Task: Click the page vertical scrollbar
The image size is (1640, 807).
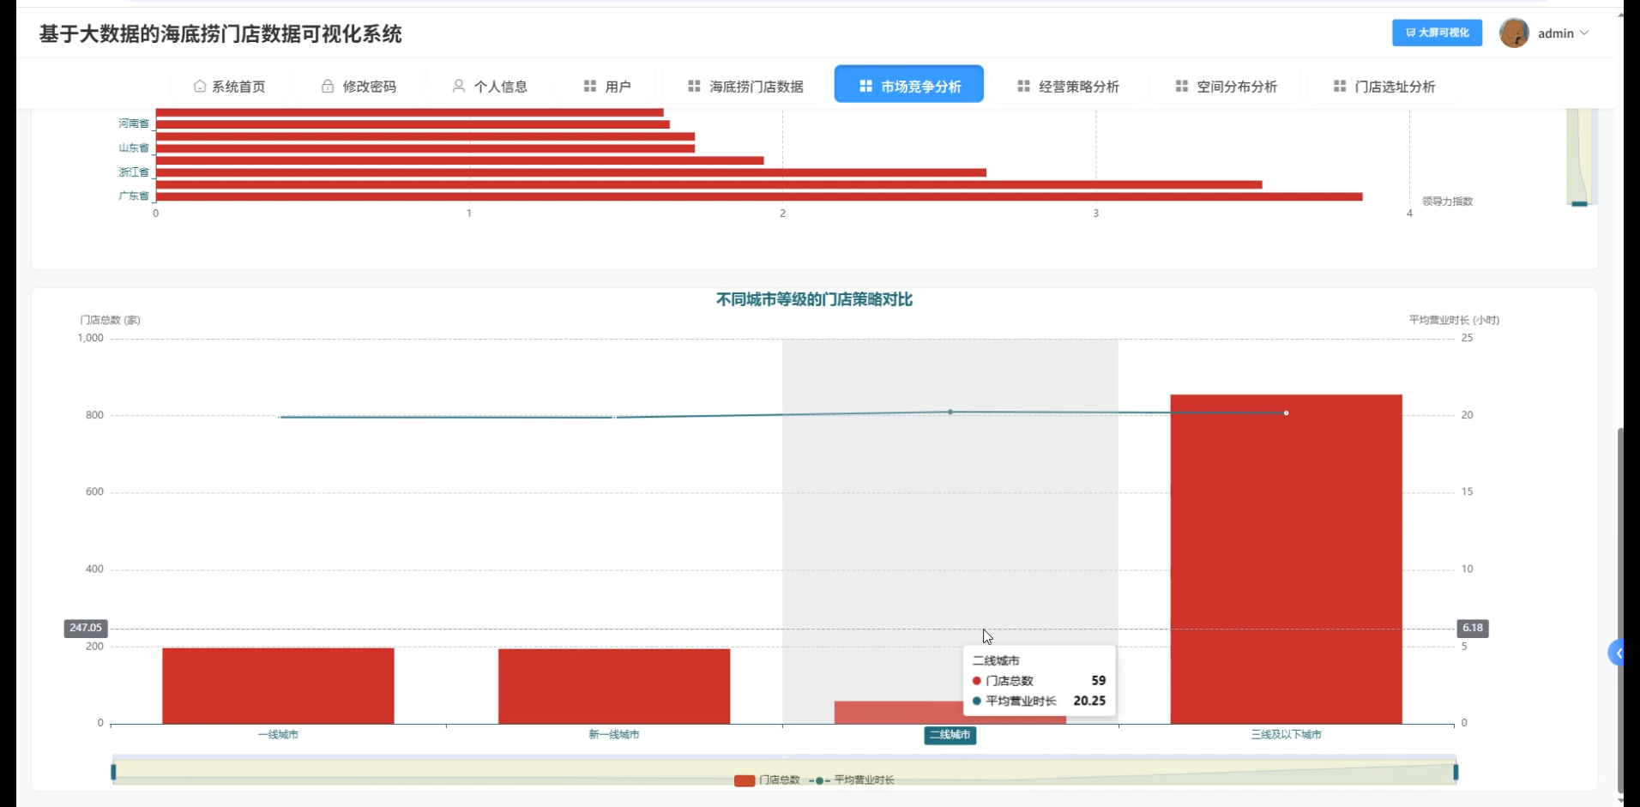Action: [x=1620, y=609]
